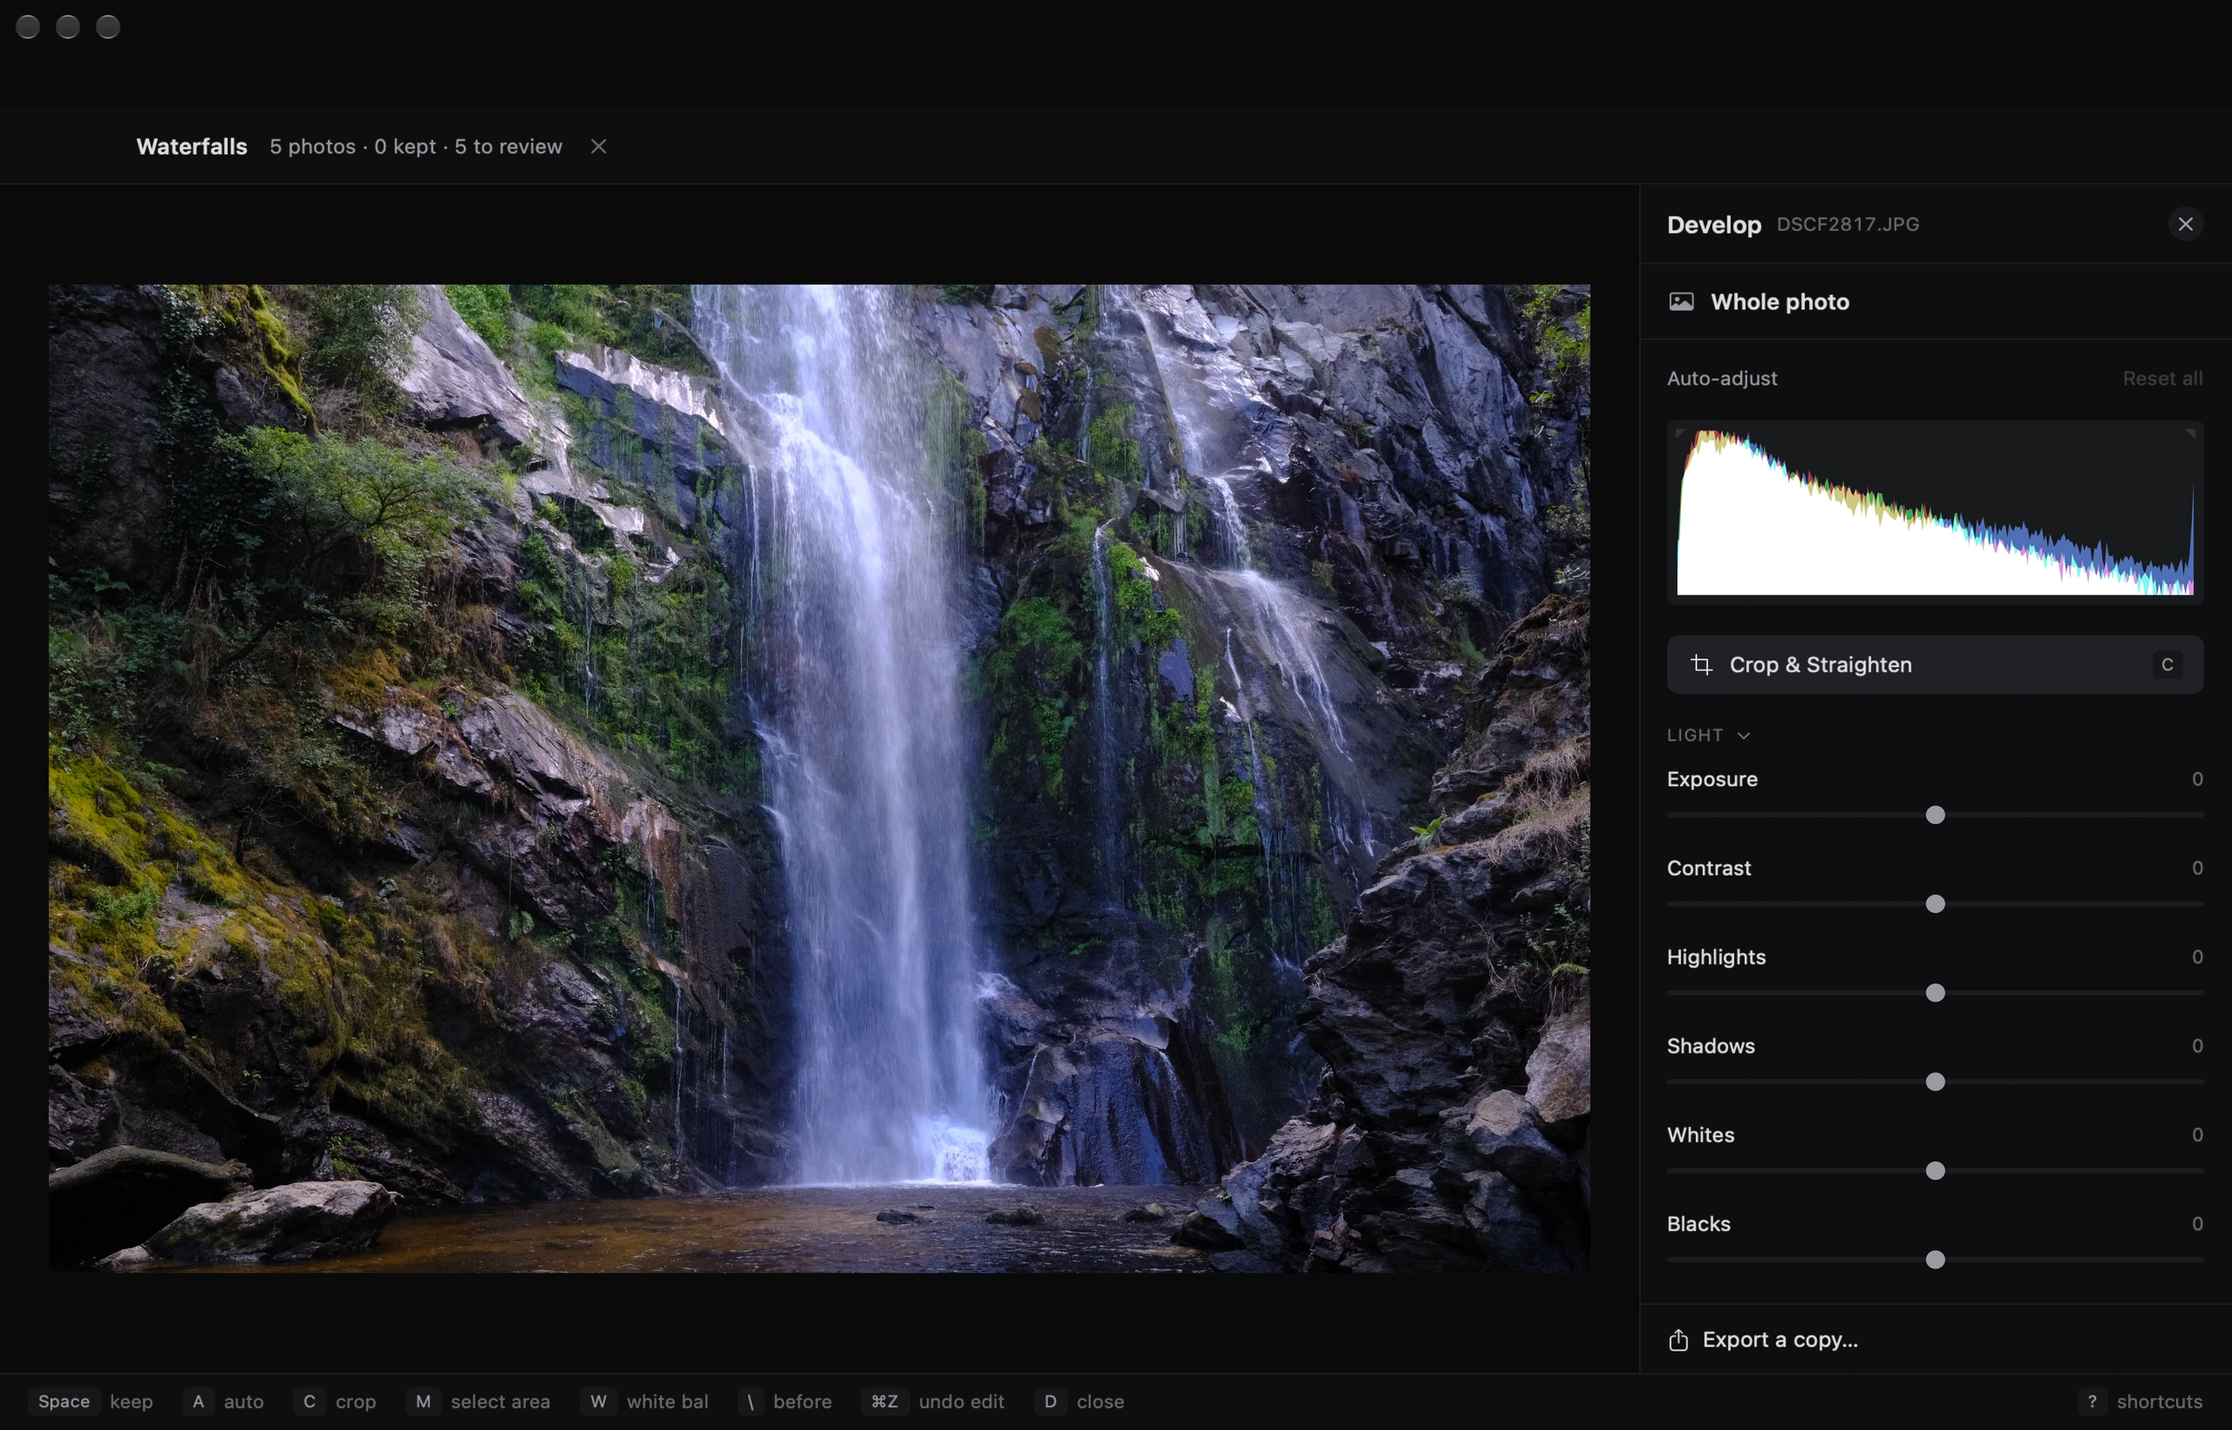Click Reset all

pyautogui.click(x=2162, y=378)
